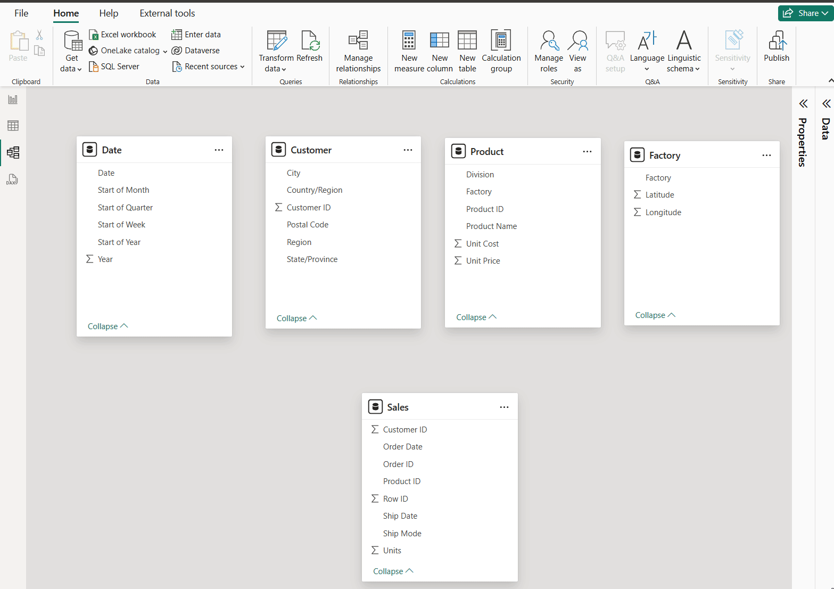
Task: Click the View as icon
Action: point(577,40)
